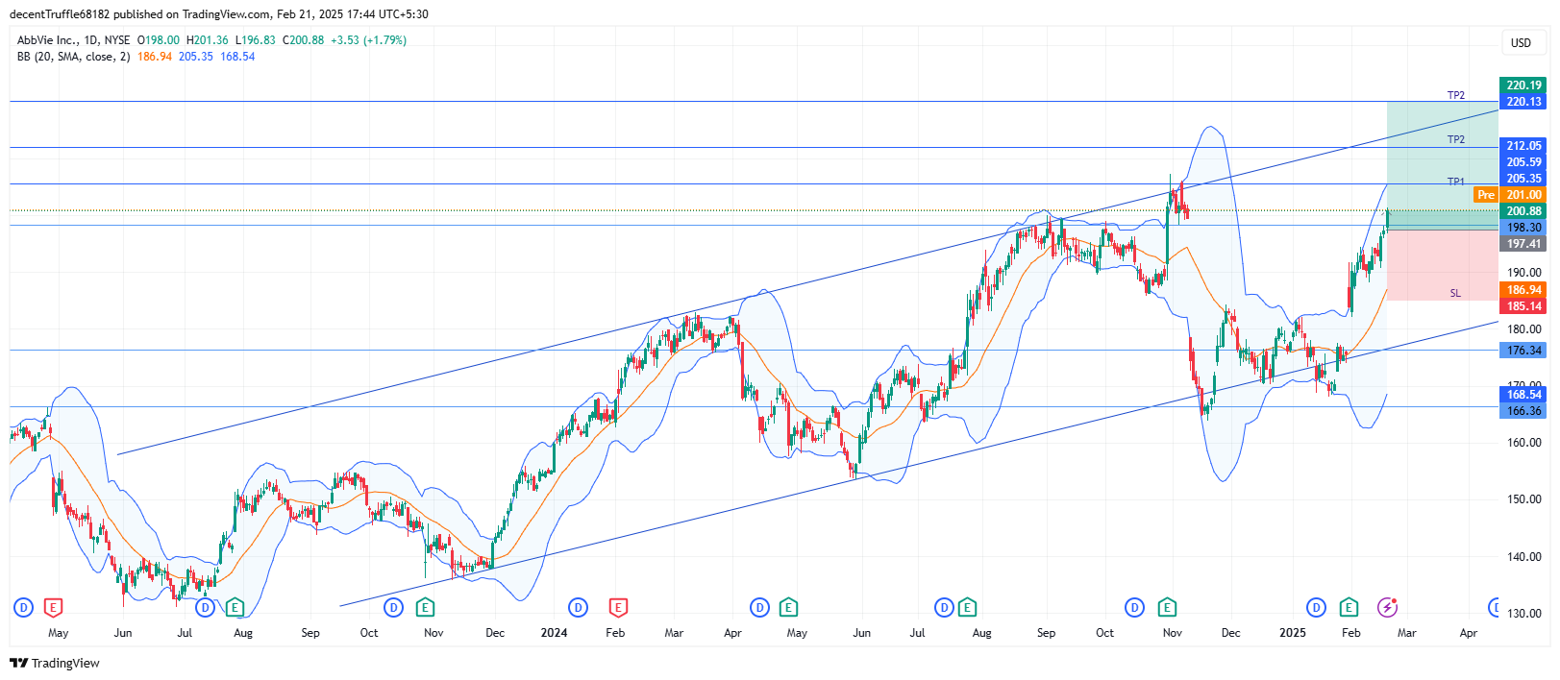Select the green earnings marker at February 2025
The image size is (1560, 680).
coord(1349,607)
